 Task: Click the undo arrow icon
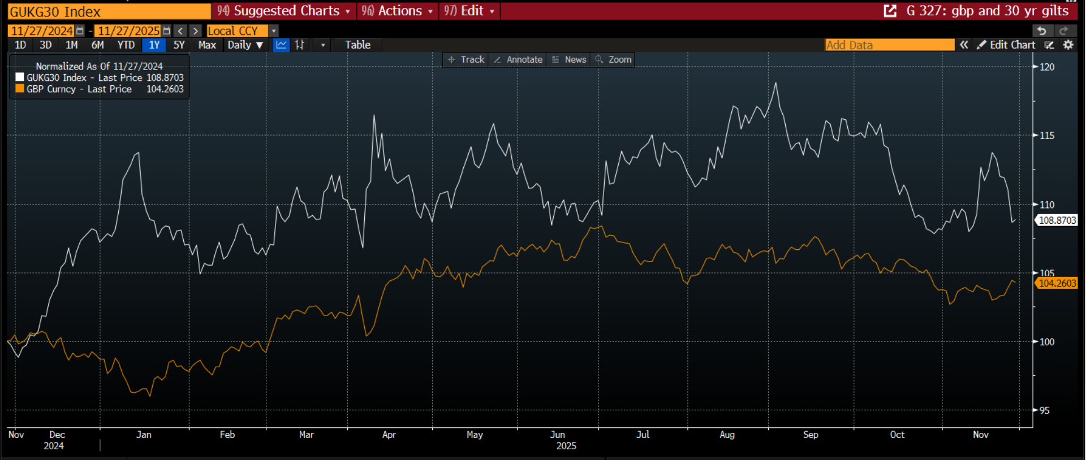click(1042, 31)
